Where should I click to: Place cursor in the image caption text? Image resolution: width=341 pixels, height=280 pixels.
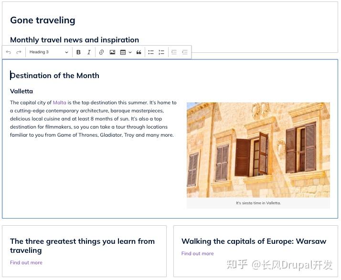[258, 203]
